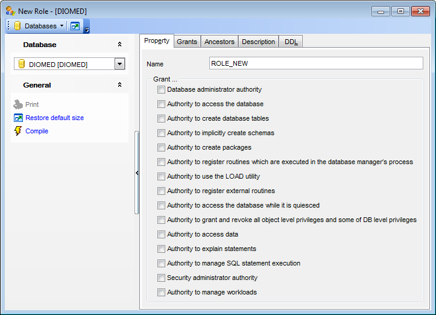Open the DIOMED database dropdown
The height and width of the screenshot is (315, 436).
119,64
